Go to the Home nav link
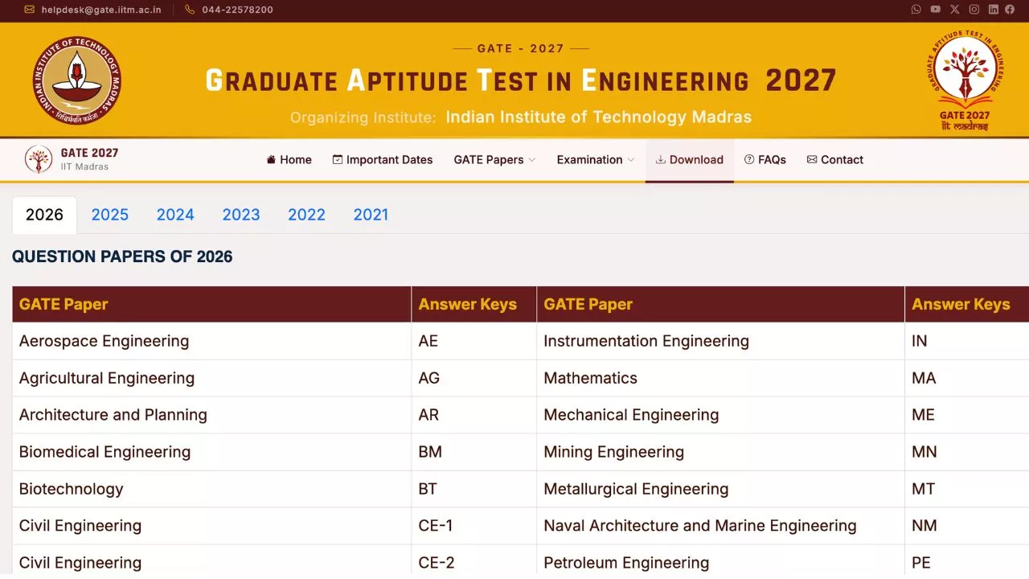The width and height of the screenshot is (1029, 579). point(289,159)
